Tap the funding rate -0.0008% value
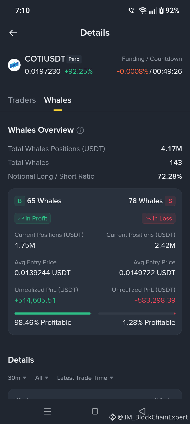 pos(132,71)
